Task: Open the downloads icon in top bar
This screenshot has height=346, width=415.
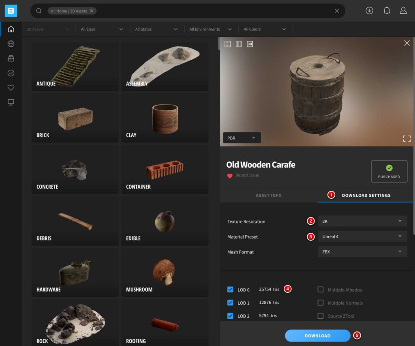Action: (x=369, y=11)
